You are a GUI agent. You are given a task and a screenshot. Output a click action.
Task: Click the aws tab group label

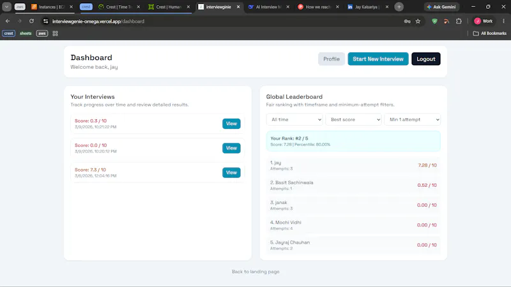click(x=20, y=7)
